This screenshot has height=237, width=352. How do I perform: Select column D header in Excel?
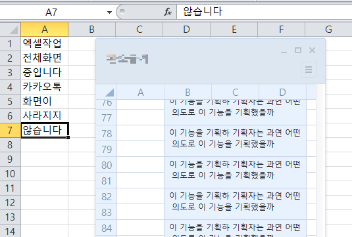click(187, 30)
